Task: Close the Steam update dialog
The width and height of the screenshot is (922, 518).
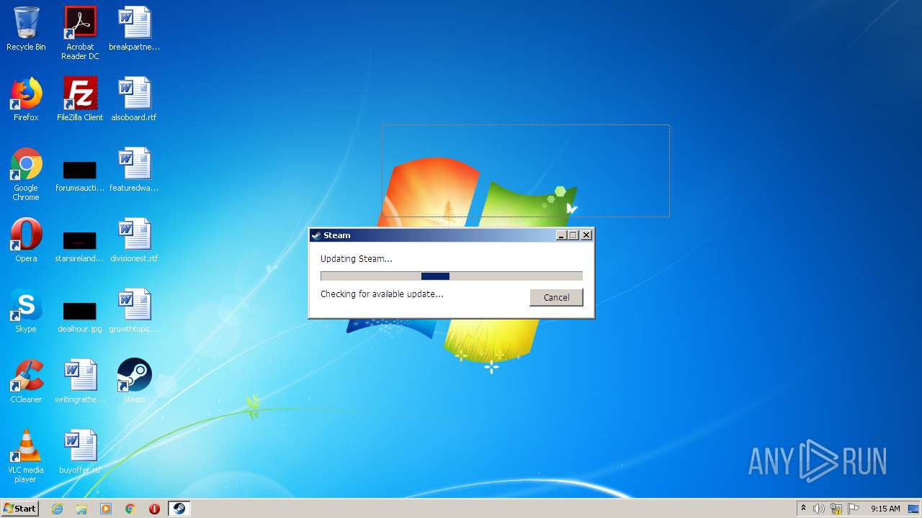Action: (586, 235)
